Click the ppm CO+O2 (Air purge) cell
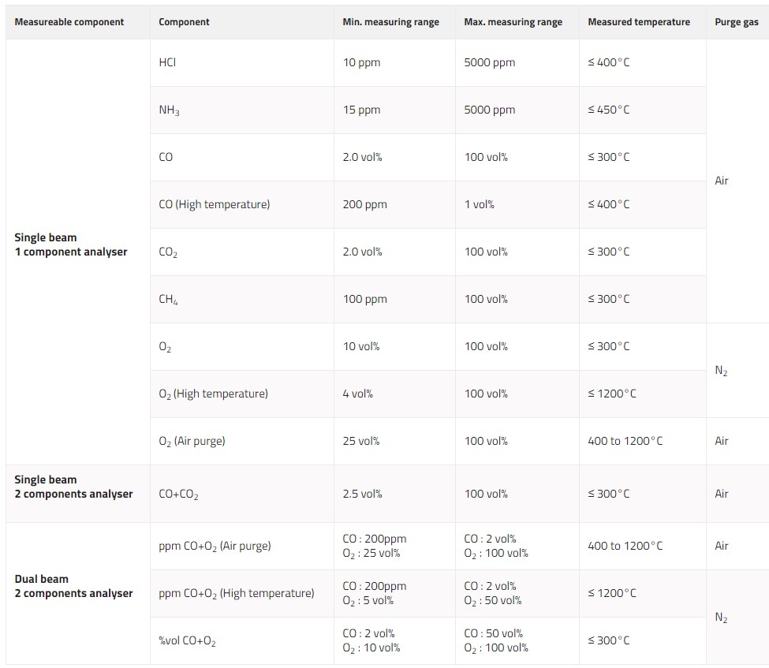The width and height of the screenshot is (769, 668). 215,546
